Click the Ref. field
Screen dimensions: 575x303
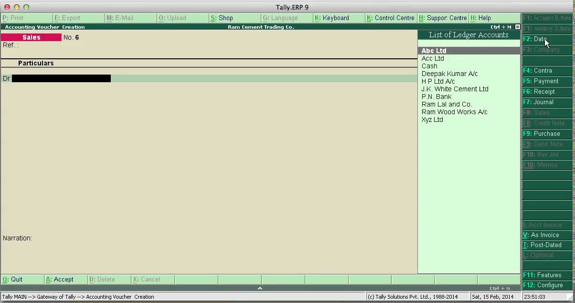pos(11,45)
